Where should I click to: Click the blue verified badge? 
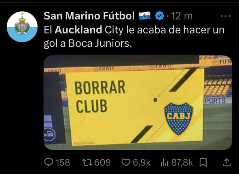[x=160, y=16]
